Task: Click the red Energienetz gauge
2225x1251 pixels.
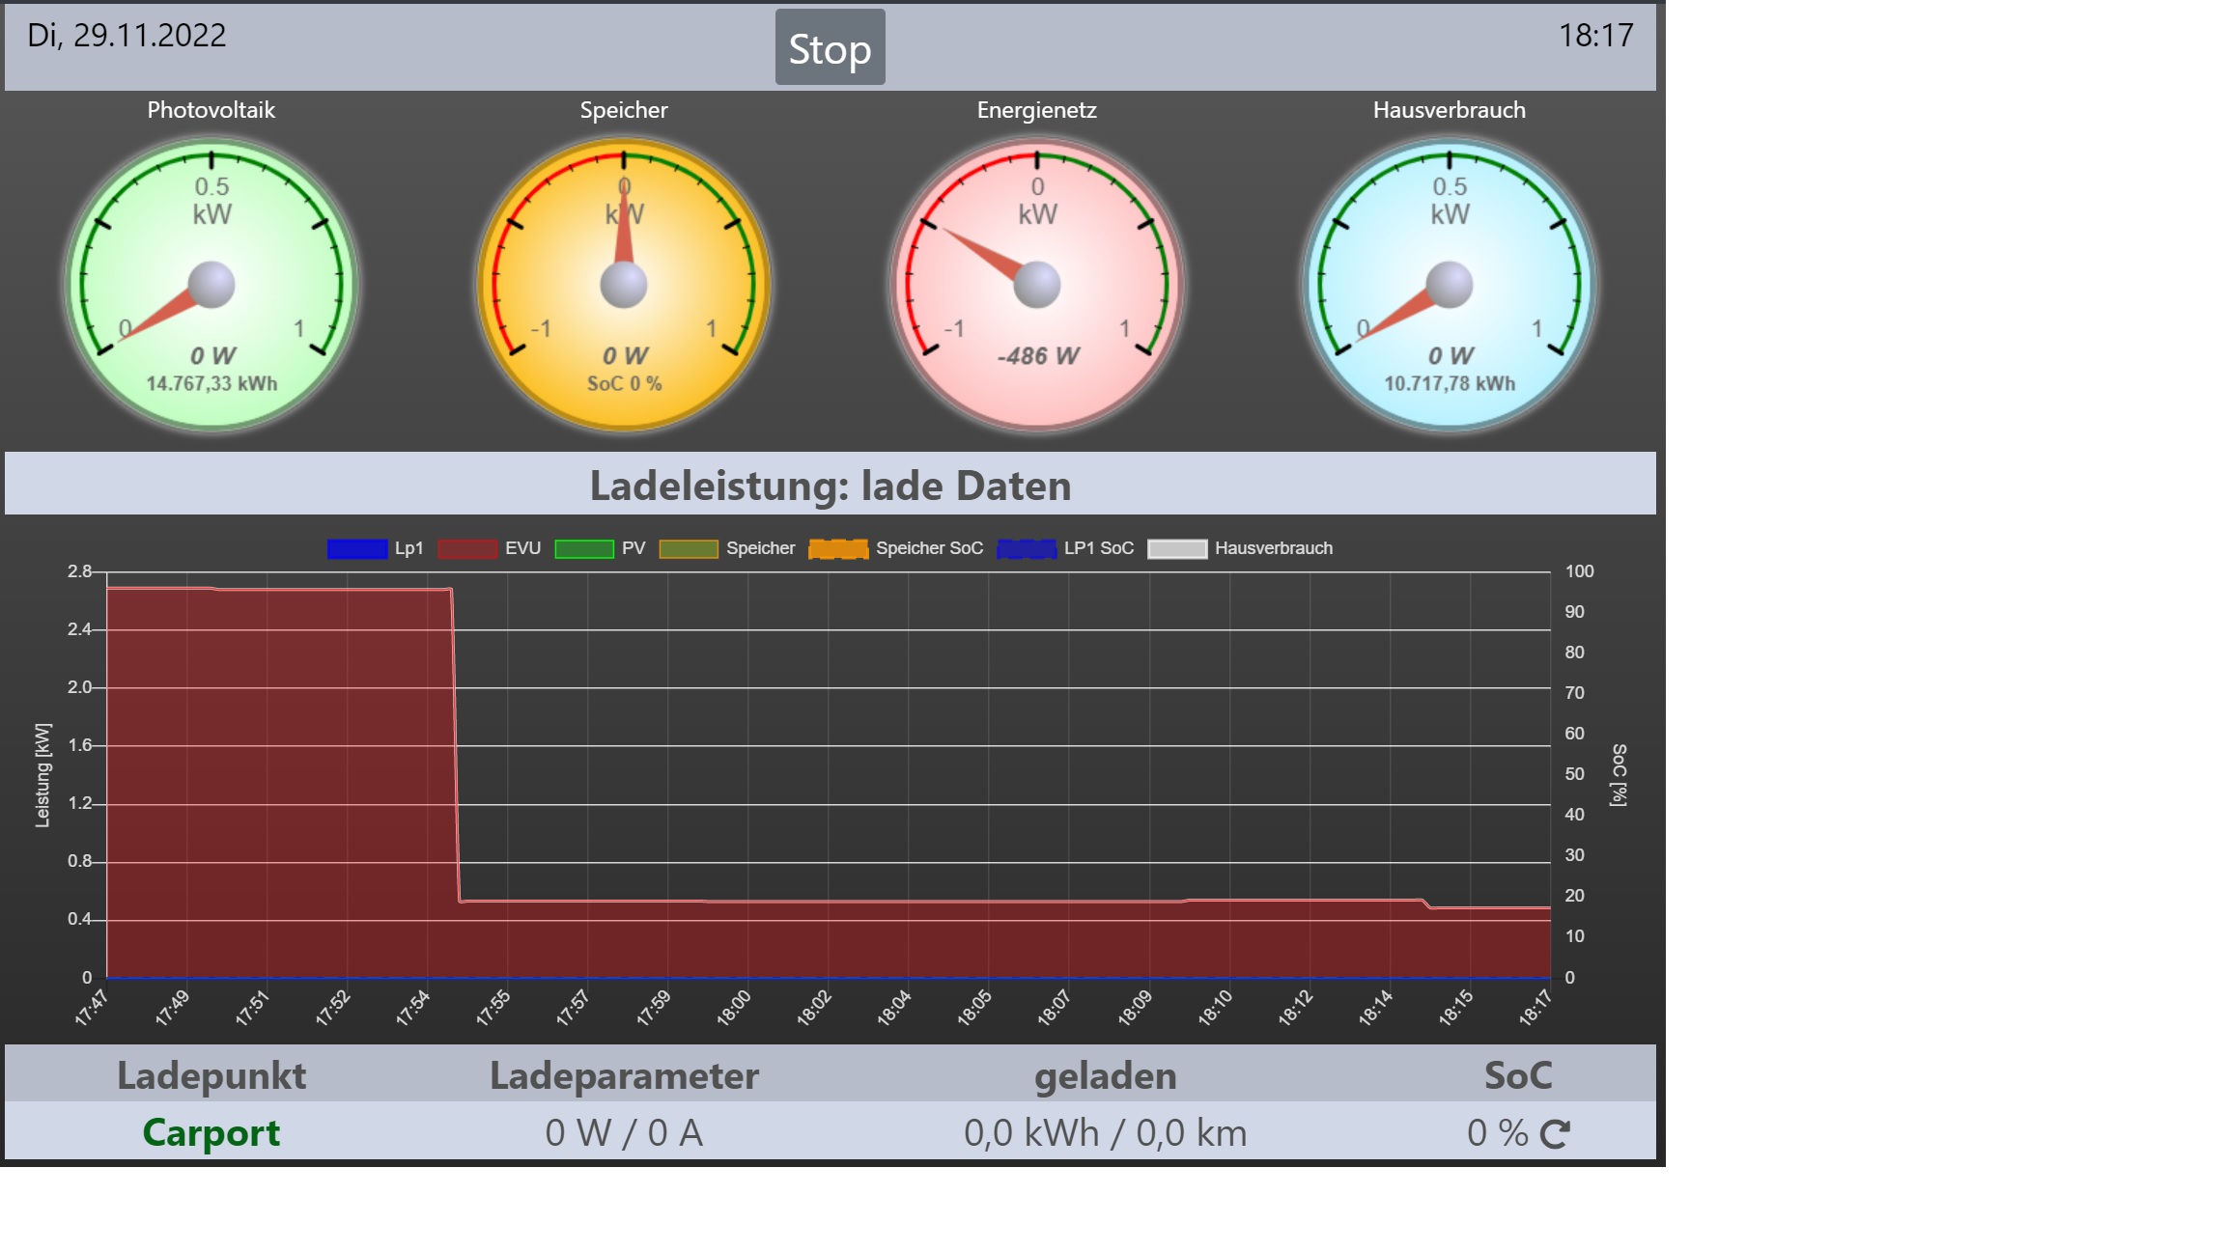Action: coord(1037,285)
